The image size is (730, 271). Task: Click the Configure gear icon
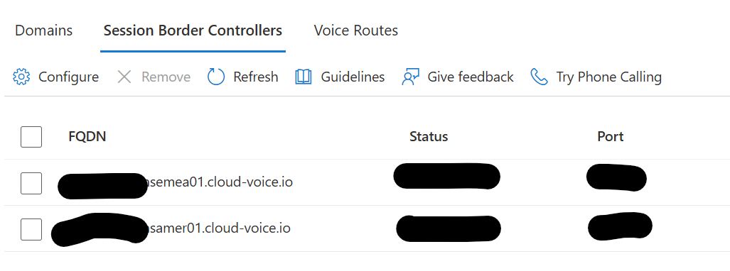[x=21, y=77]
